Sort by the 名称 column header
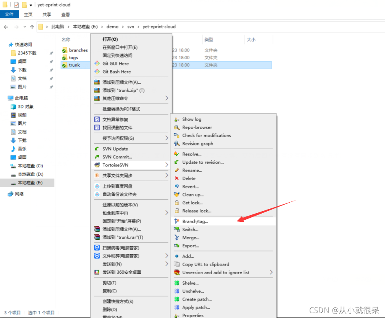The height and width of the screenshot is (318, 385). [x=66, y=39]
